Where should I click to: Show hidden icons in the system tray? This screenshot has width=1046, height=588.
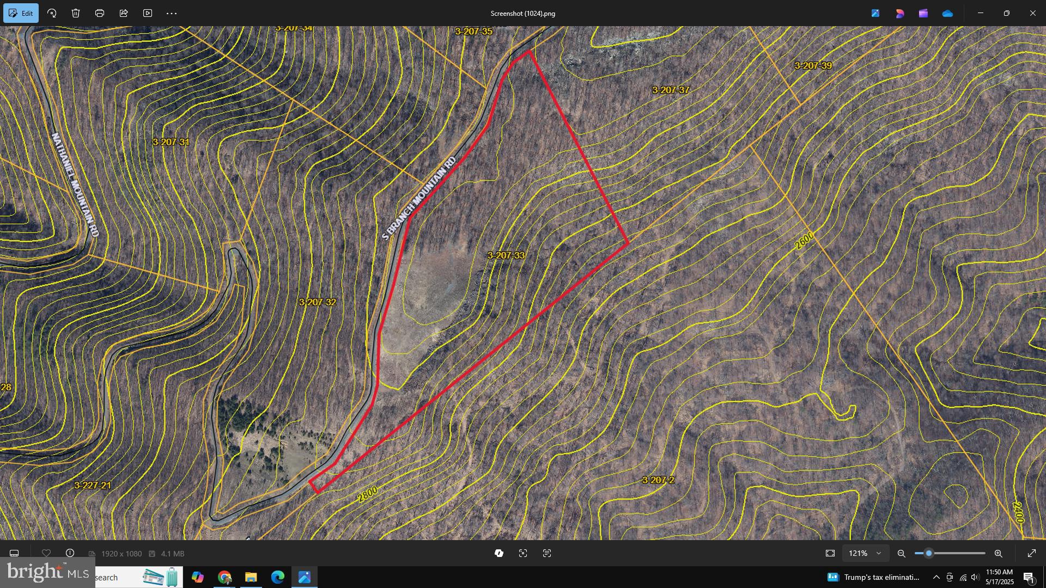pyautogui.click(x=936, y=577)
